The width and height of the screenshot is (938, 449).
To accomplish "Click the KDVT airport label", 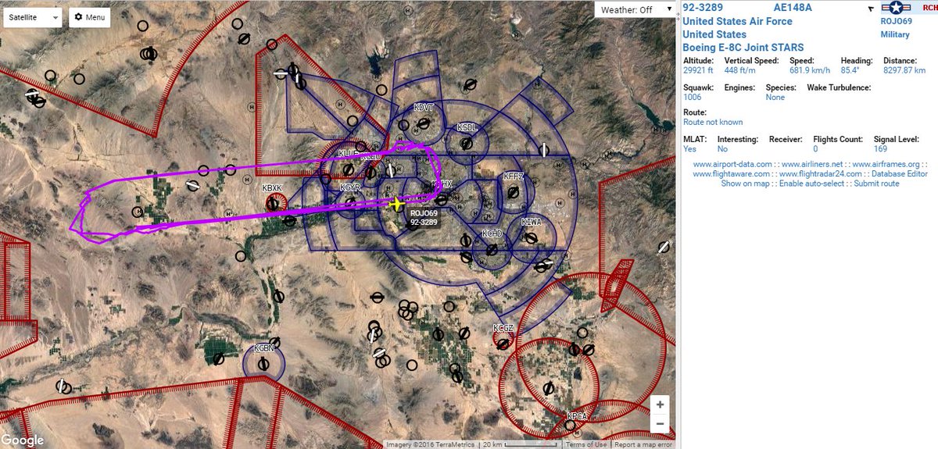I will 424,107.
